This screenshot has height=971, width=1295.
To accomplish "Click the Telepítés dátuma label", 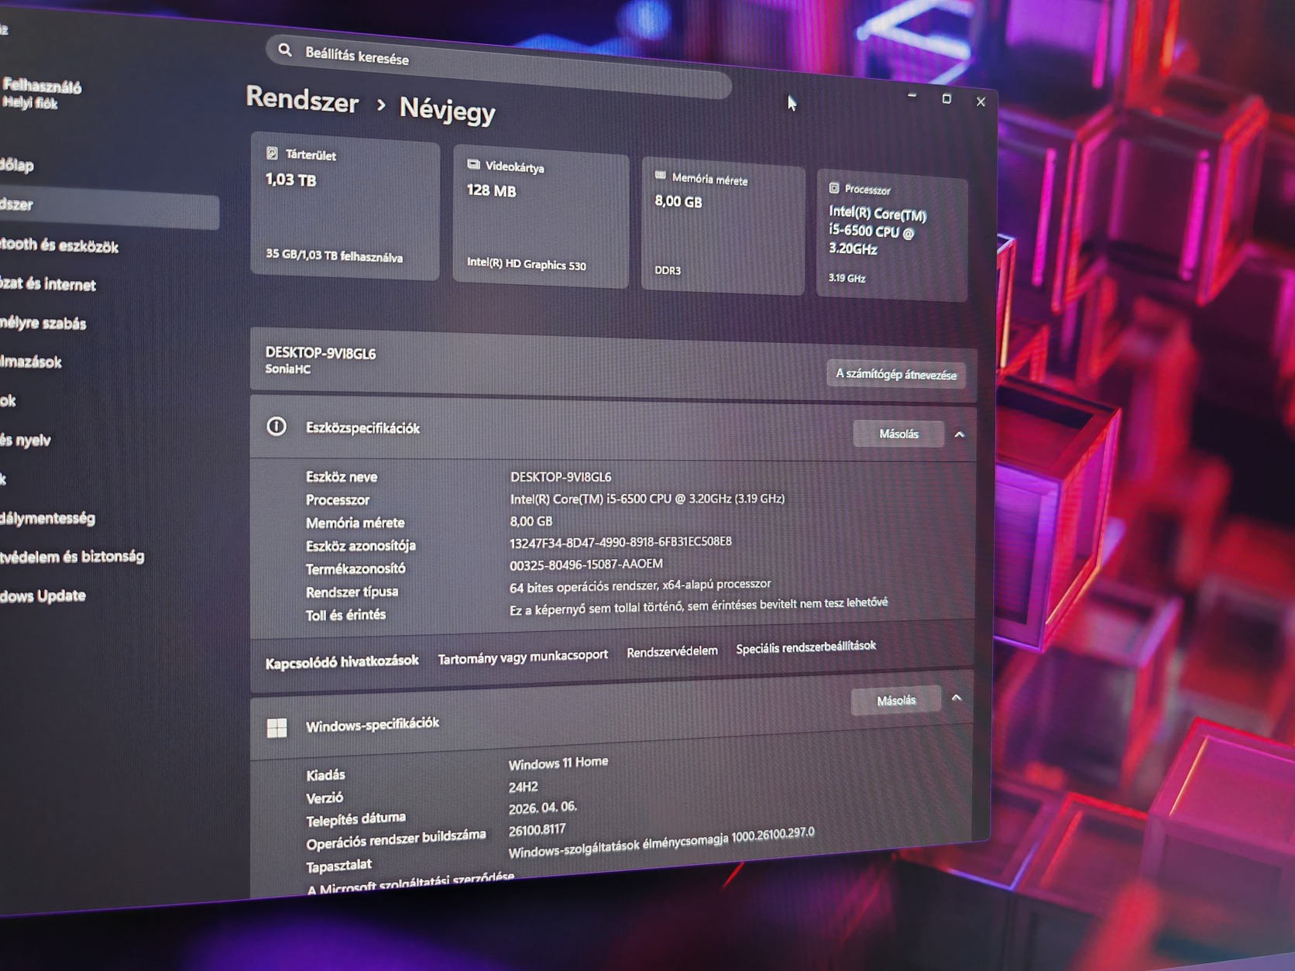I will (356, 818).
